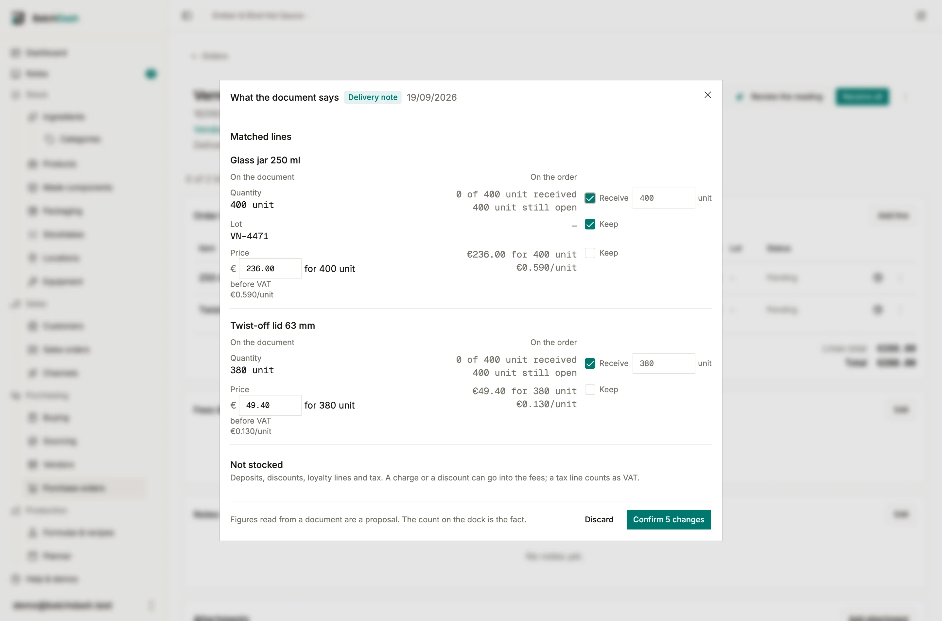This screenshot has width=942, height=621.
Task: Click the Delivery note badge
Action: pos(373,97)
